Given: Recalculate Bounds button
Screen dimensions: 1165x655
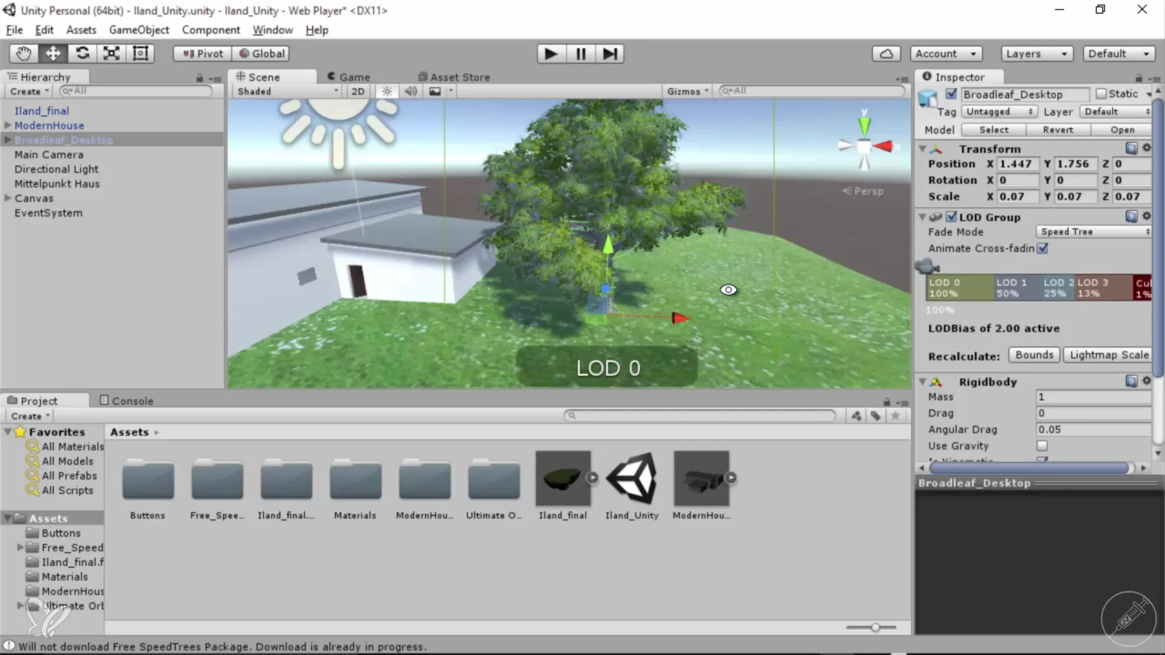Looking at the screenshot, I should pos(1035,355).
